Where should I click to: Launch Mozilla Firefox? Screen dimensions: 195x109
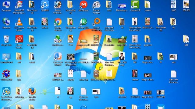(x=32, y=94)
